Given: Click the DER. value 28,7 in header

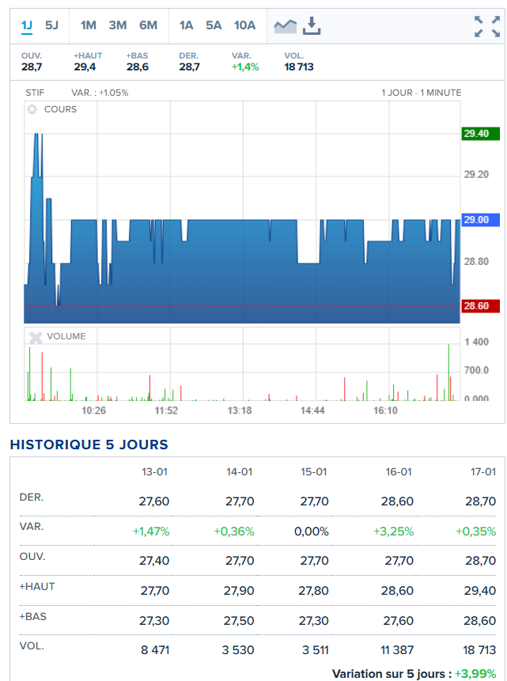Looking at the screenshot, I should click(x=189, y=67).
